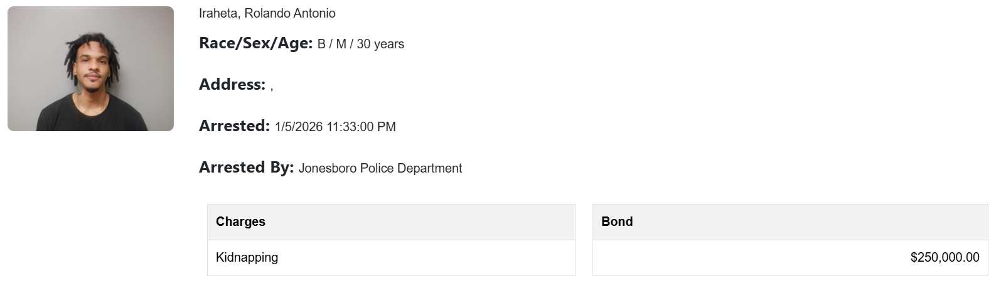Image resolution: width=996 pixels, height=283 pixels.
Task: Click the surname 'Iraheta' in the heading
Action: (x=218, y=13)
